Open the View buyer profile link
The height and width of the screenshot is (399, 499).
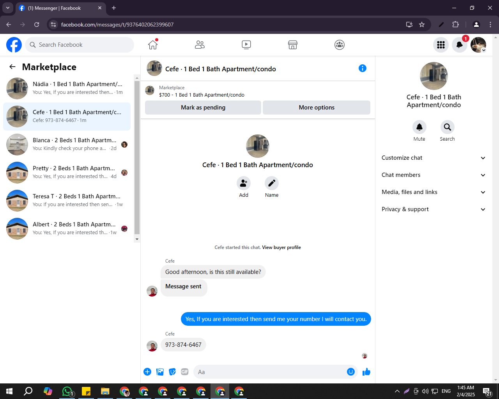coord(281,247)
